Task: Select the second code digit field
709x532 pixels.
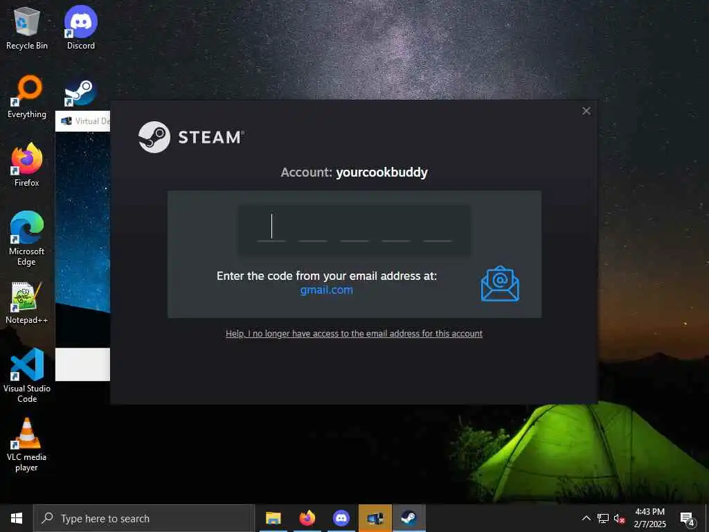Action: tap(313, 227)
